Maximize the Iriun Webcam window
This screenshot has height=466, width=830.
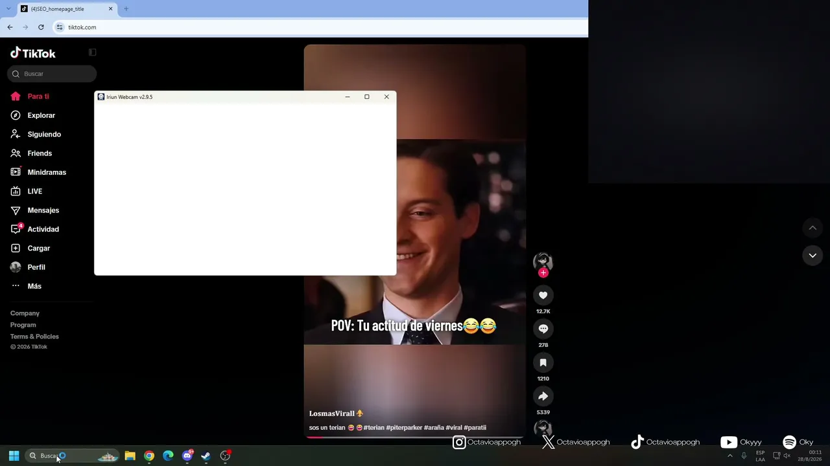pos(367,97)
